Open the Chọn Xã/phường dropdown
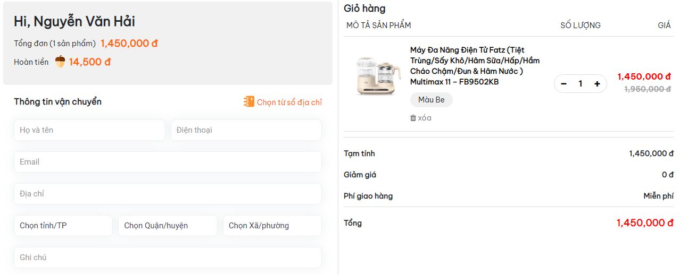The width and height of the screenshot is (688, 275). 272,226
